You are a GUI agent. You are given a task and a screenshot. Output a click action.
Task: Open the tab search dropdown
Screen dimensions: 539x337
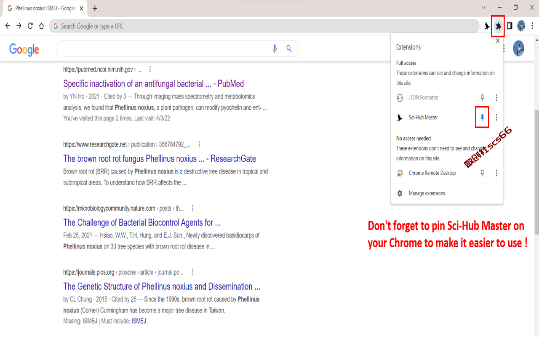coord(483,7)
